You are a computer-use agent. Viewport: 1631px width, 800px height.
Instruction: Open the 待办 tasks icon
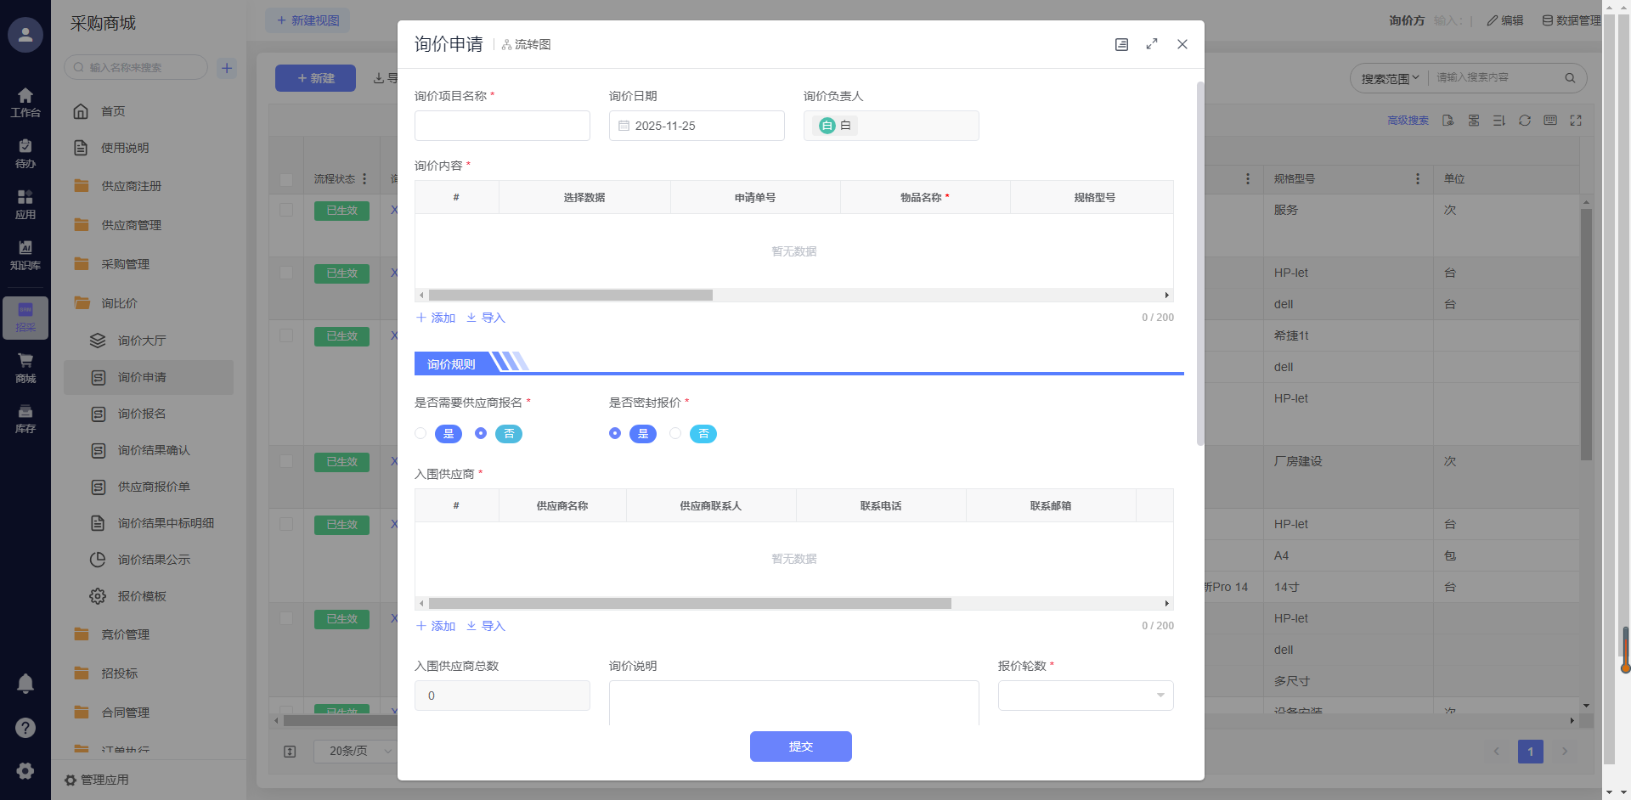[x=25, y=153]
